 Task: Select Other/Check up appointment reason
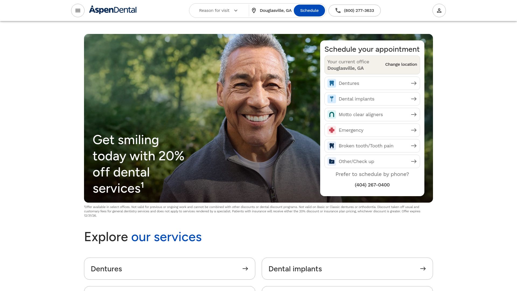tap(372, 161)
